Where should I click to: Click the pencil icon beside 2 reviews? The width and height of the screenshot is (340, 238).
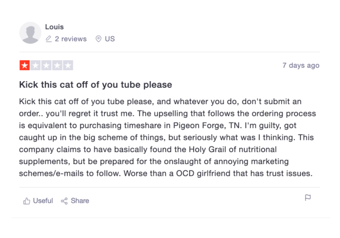[x=49, y=39]
